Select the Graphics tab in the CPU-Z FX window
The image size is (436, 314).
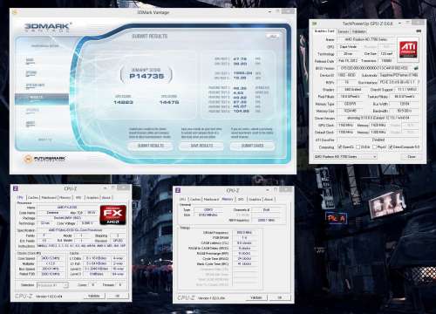click(92, 198)
